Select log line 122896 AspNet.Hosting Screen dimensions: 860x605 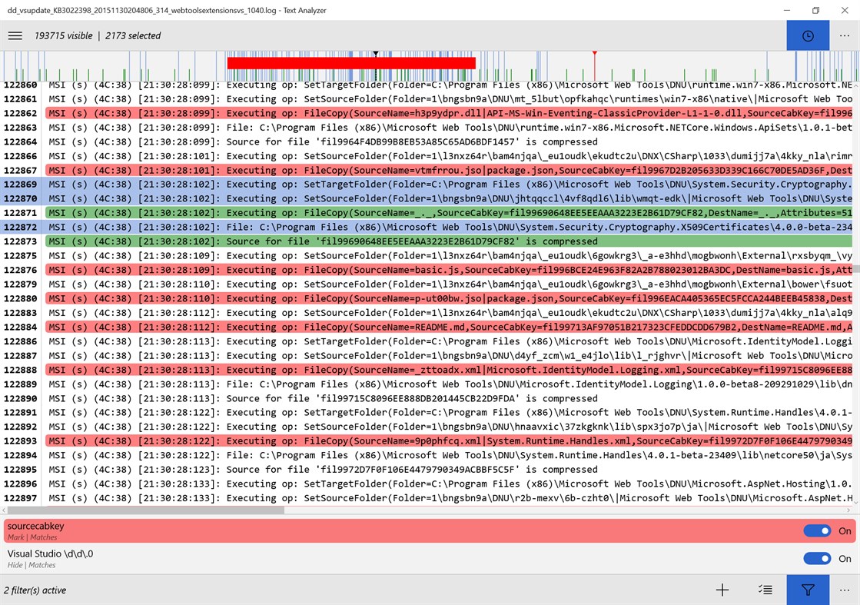click(x=428, y=484)
